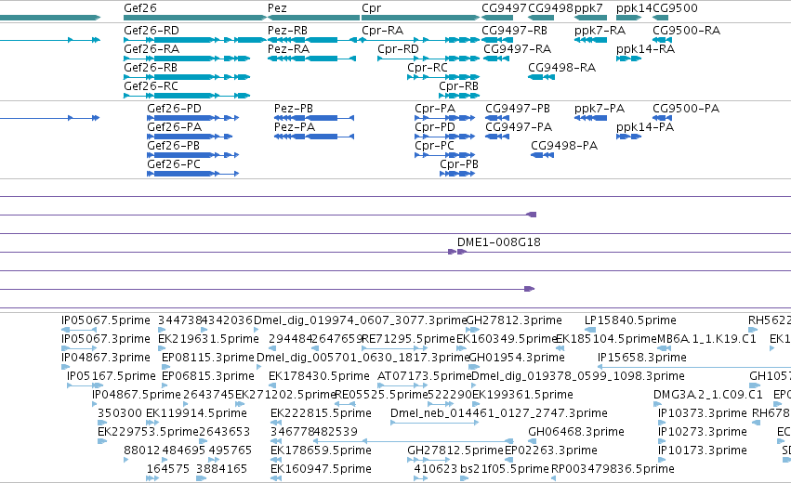Select the Cpr-RC transcript label
The image size is (791, 483).
tap(428, 68)
